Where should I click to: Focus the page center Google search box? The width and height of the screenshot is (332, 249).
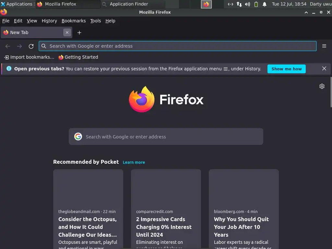point(166,136)
